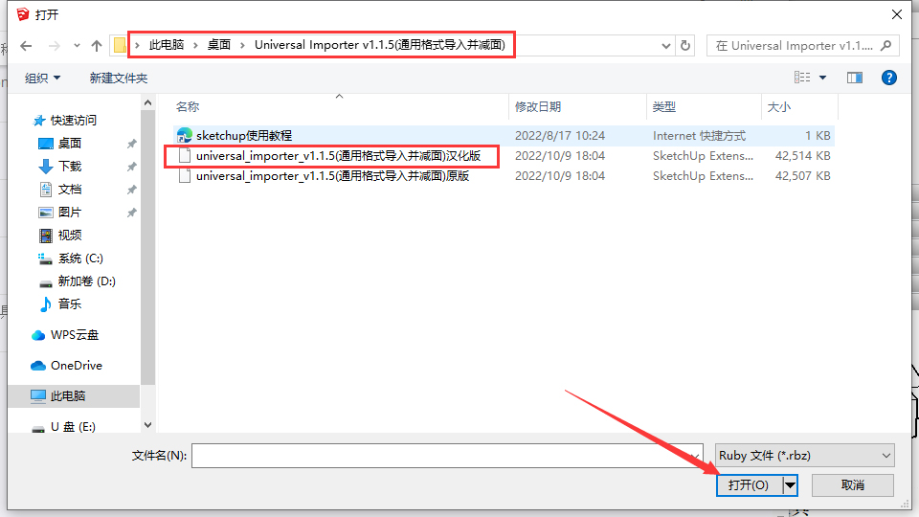Expand the 文件名 history dropdown

[696, 456]
